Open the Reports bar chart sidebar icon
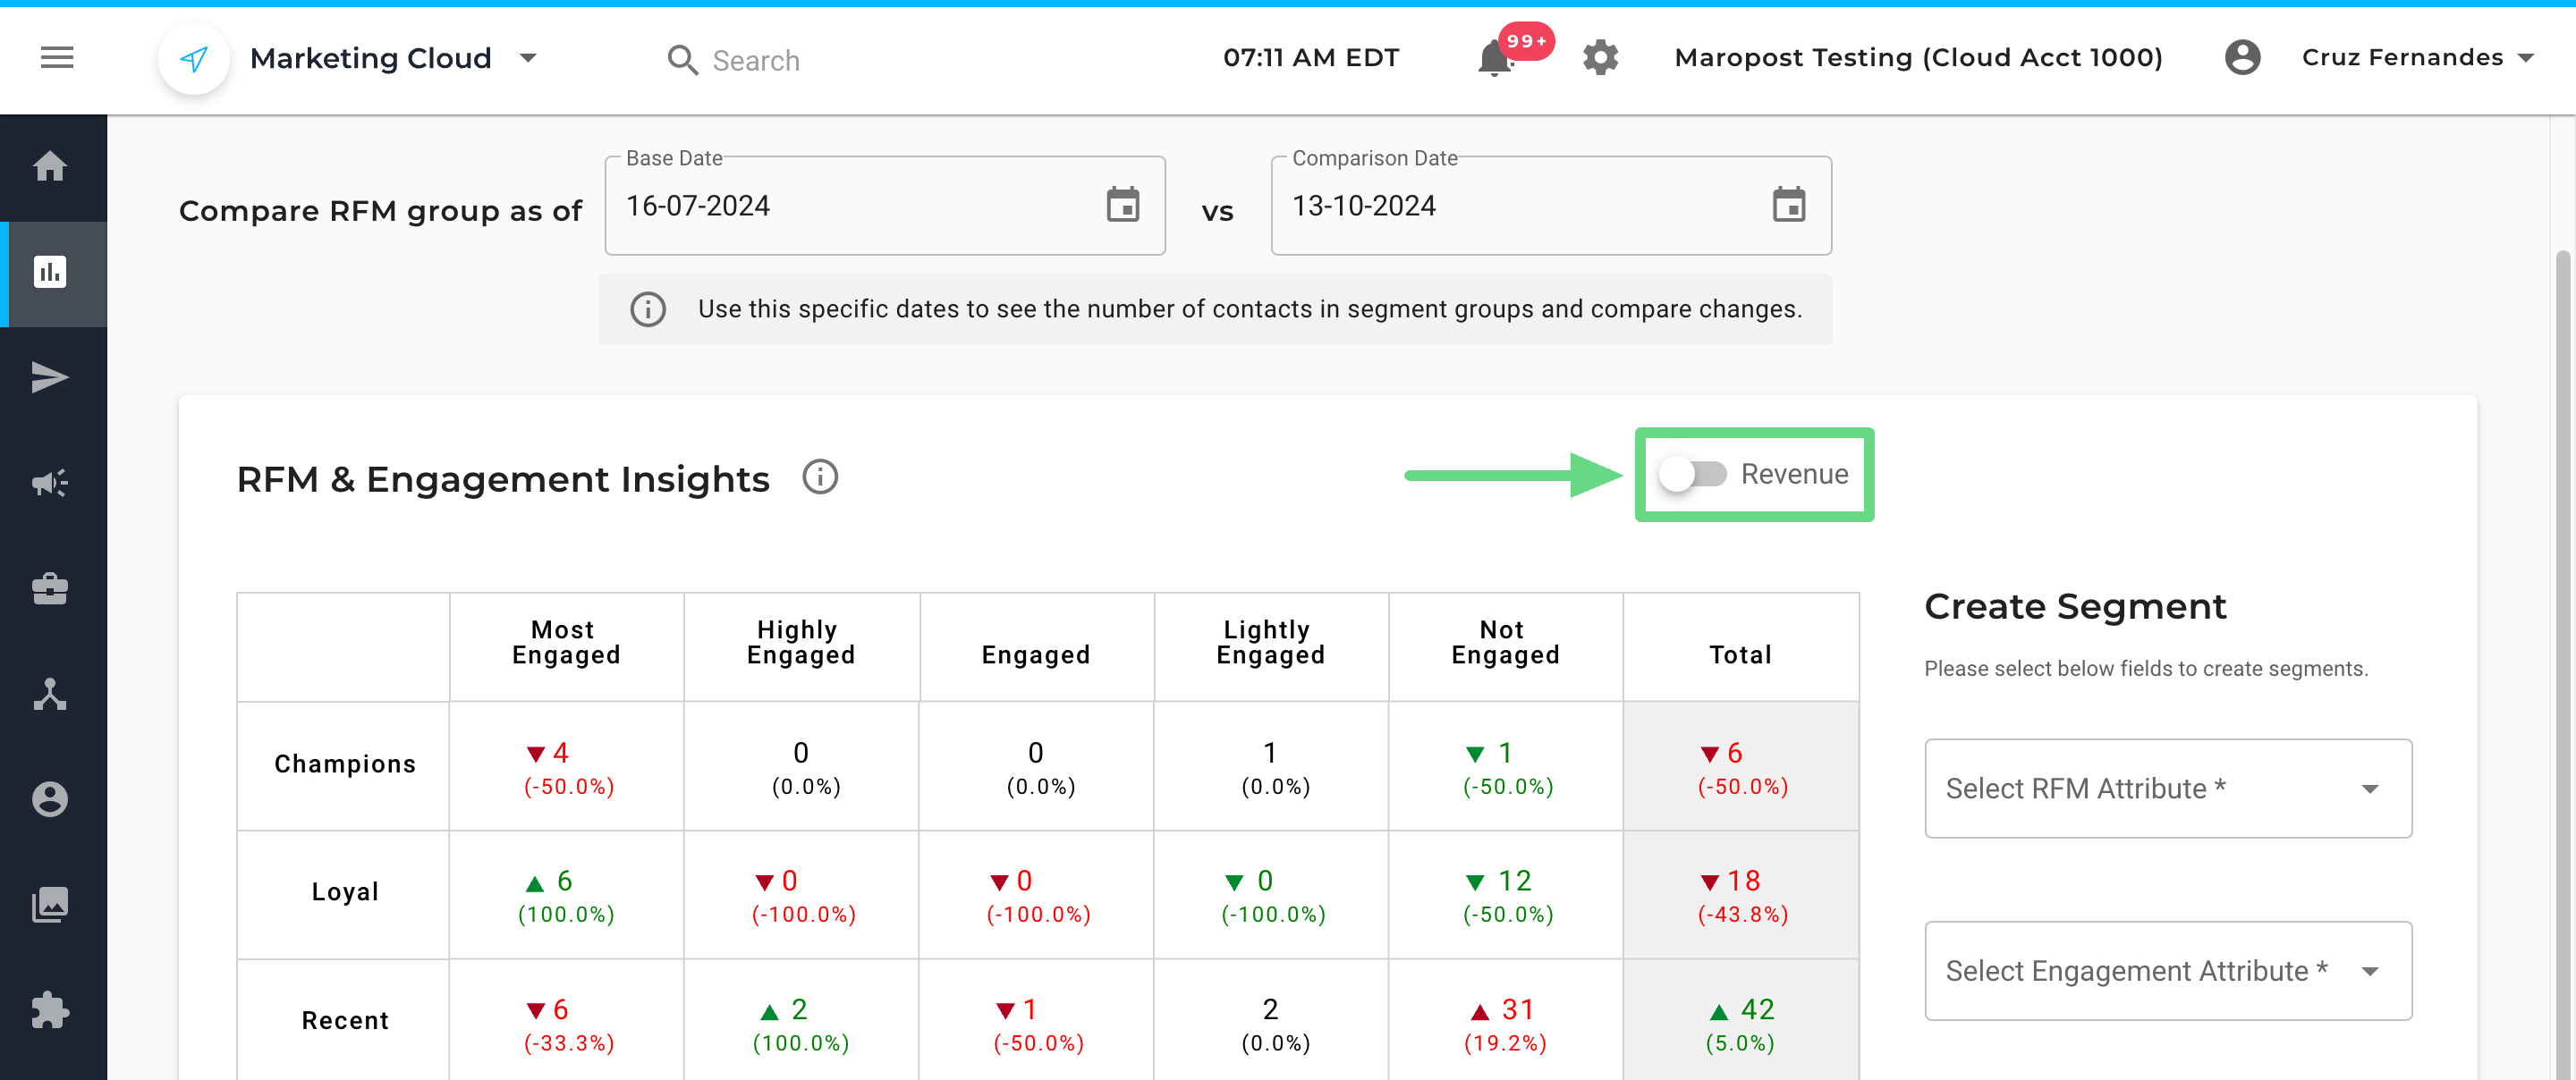2576x1080 pixels. pos(50,272)
